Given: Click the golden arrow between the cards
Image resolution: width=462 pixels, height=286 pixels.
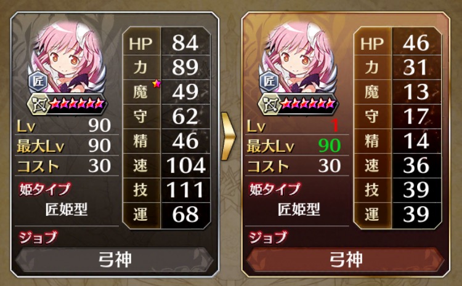Looking at the screenshot, I should click(228, 136).
